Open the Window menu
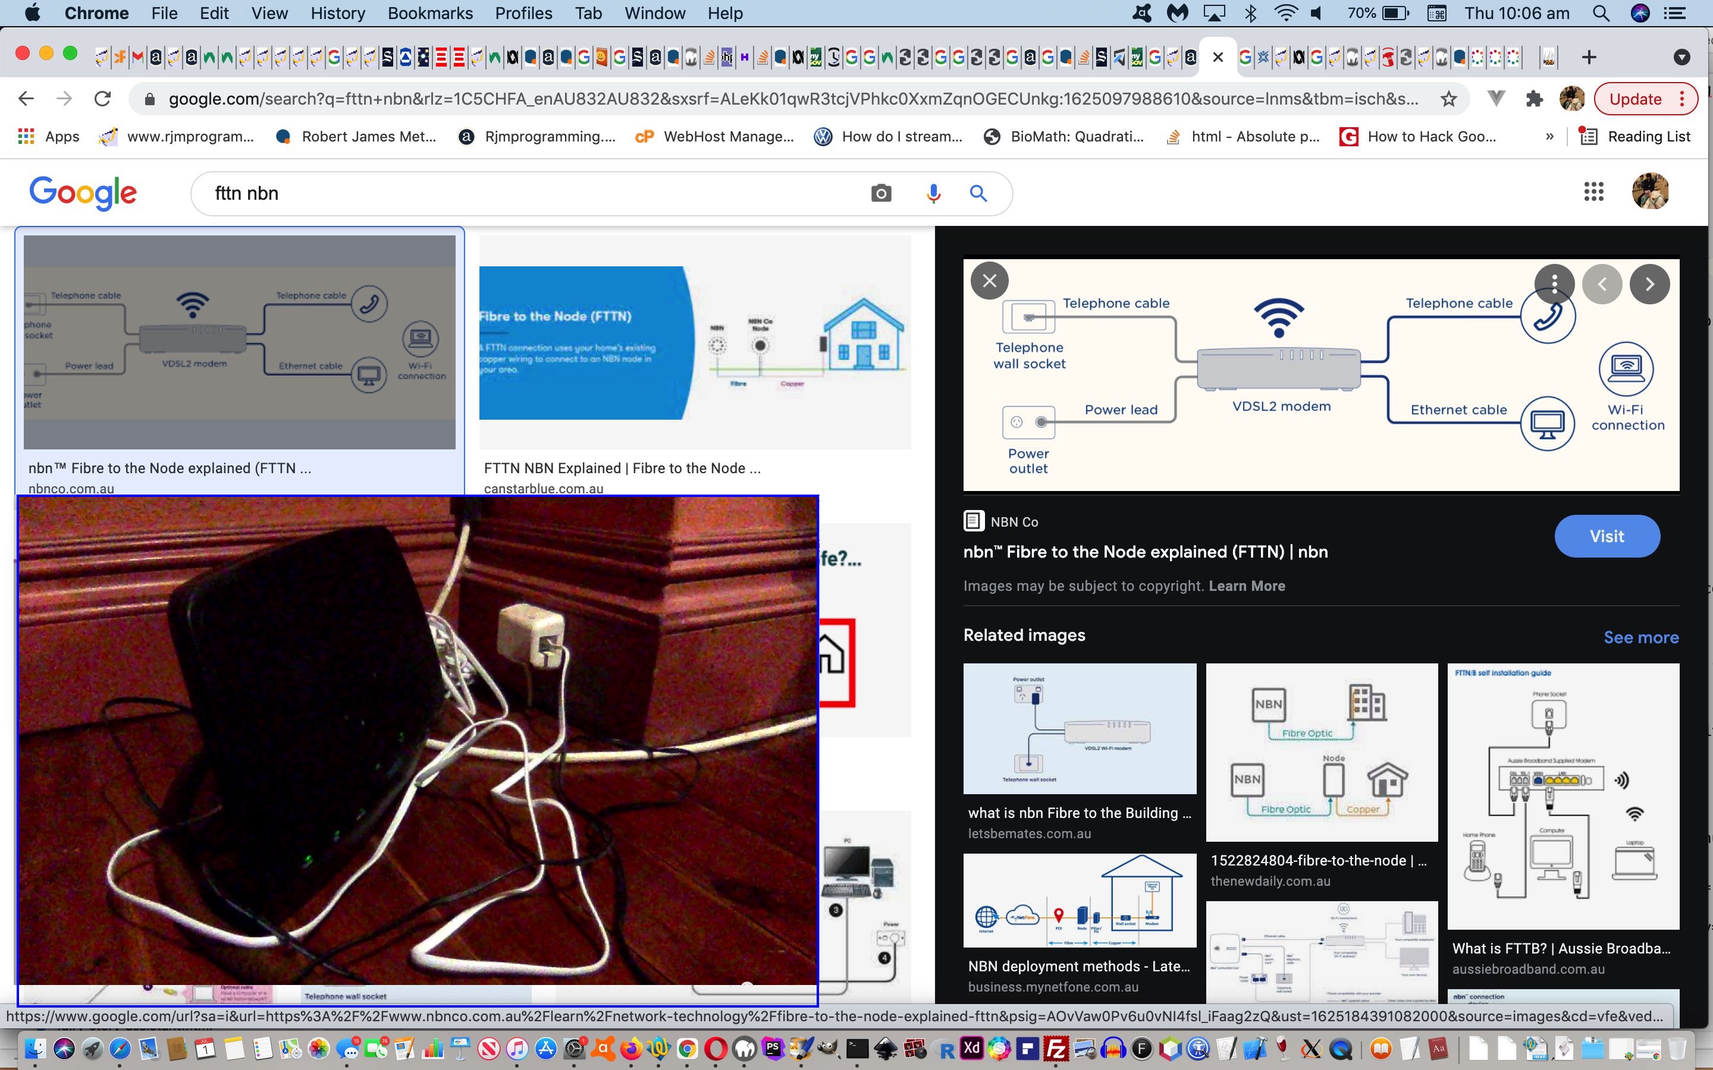 [655, 14]
